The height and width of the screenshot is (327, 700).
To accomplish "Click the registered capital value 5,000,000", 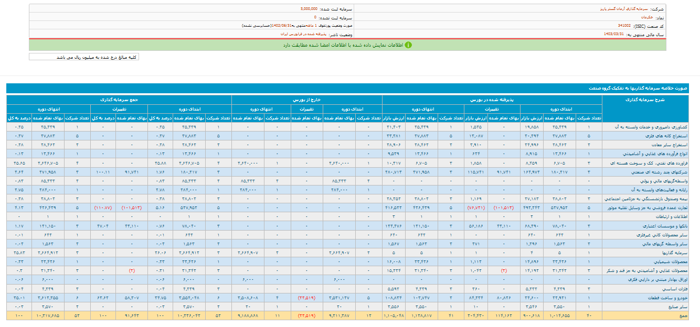I will pyautogui.click(x=309, y=9).
